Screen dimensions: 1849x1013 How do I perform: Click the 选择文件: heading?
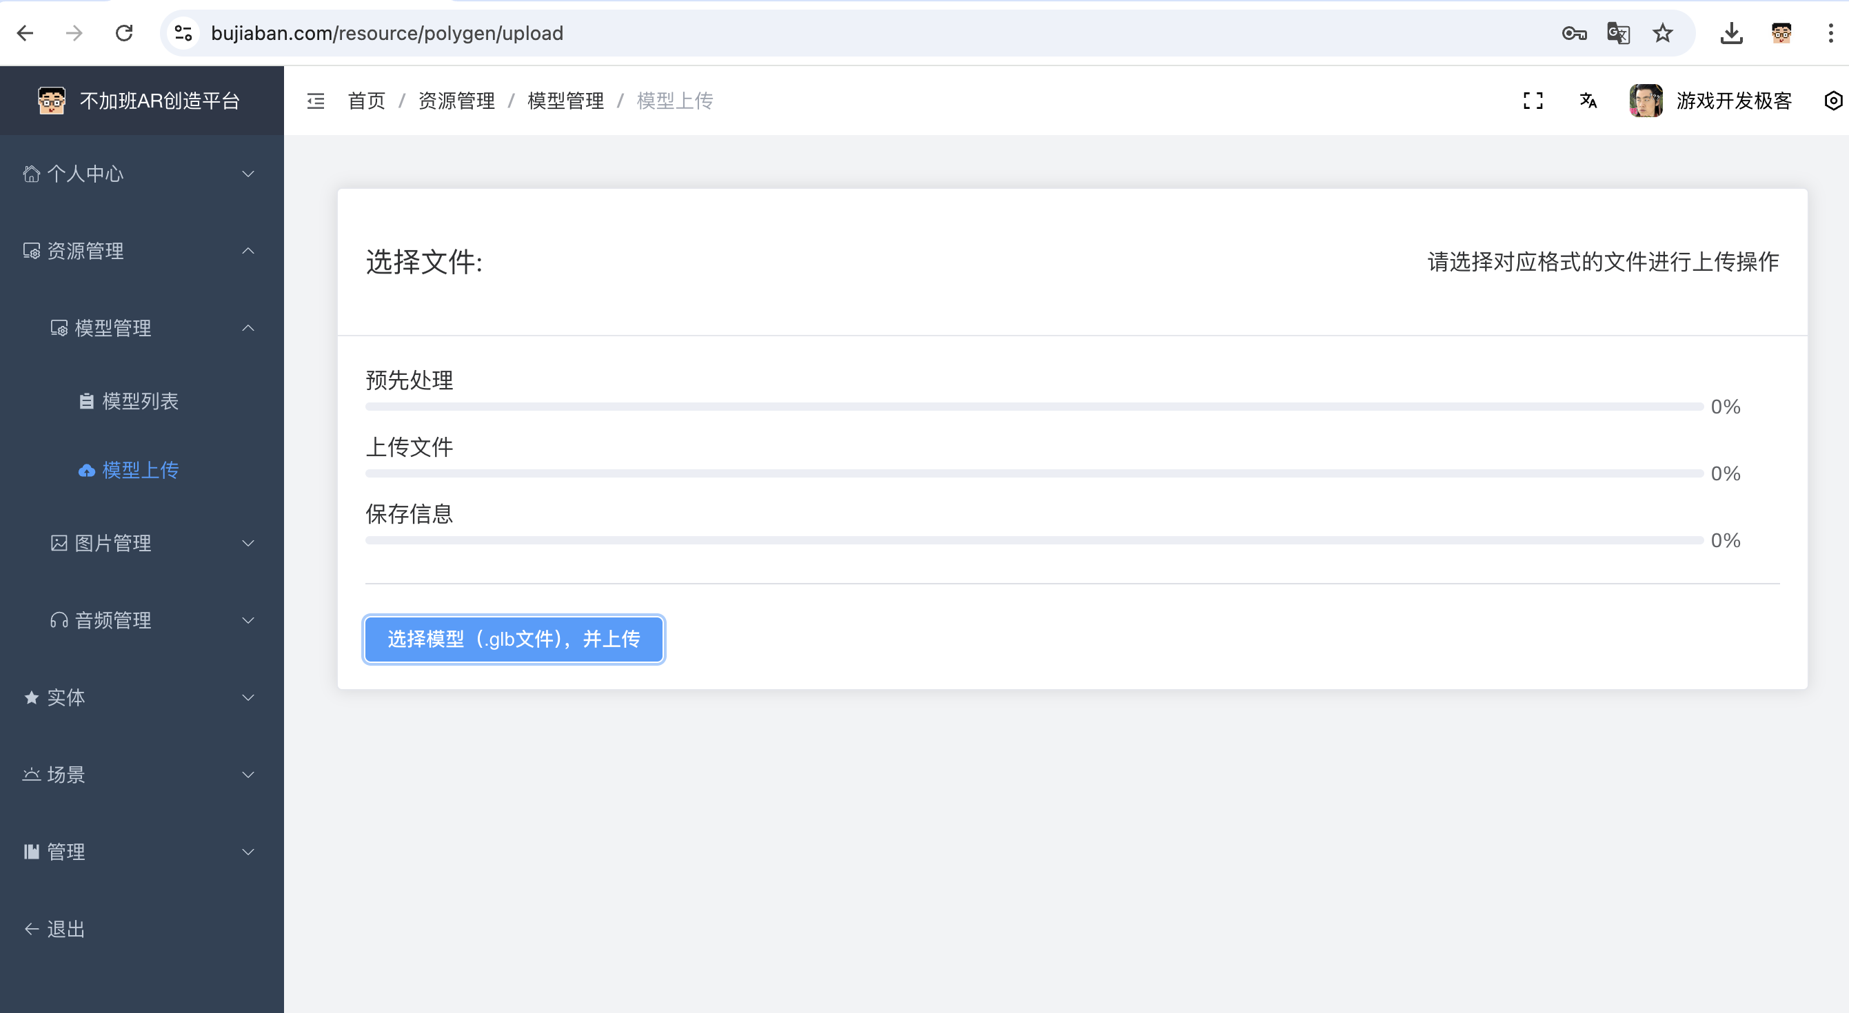(424, 262)
